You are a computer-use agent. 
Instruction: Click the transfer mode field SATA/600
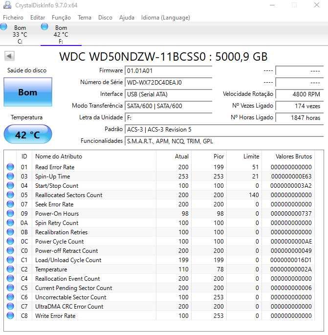click(168, 106)
